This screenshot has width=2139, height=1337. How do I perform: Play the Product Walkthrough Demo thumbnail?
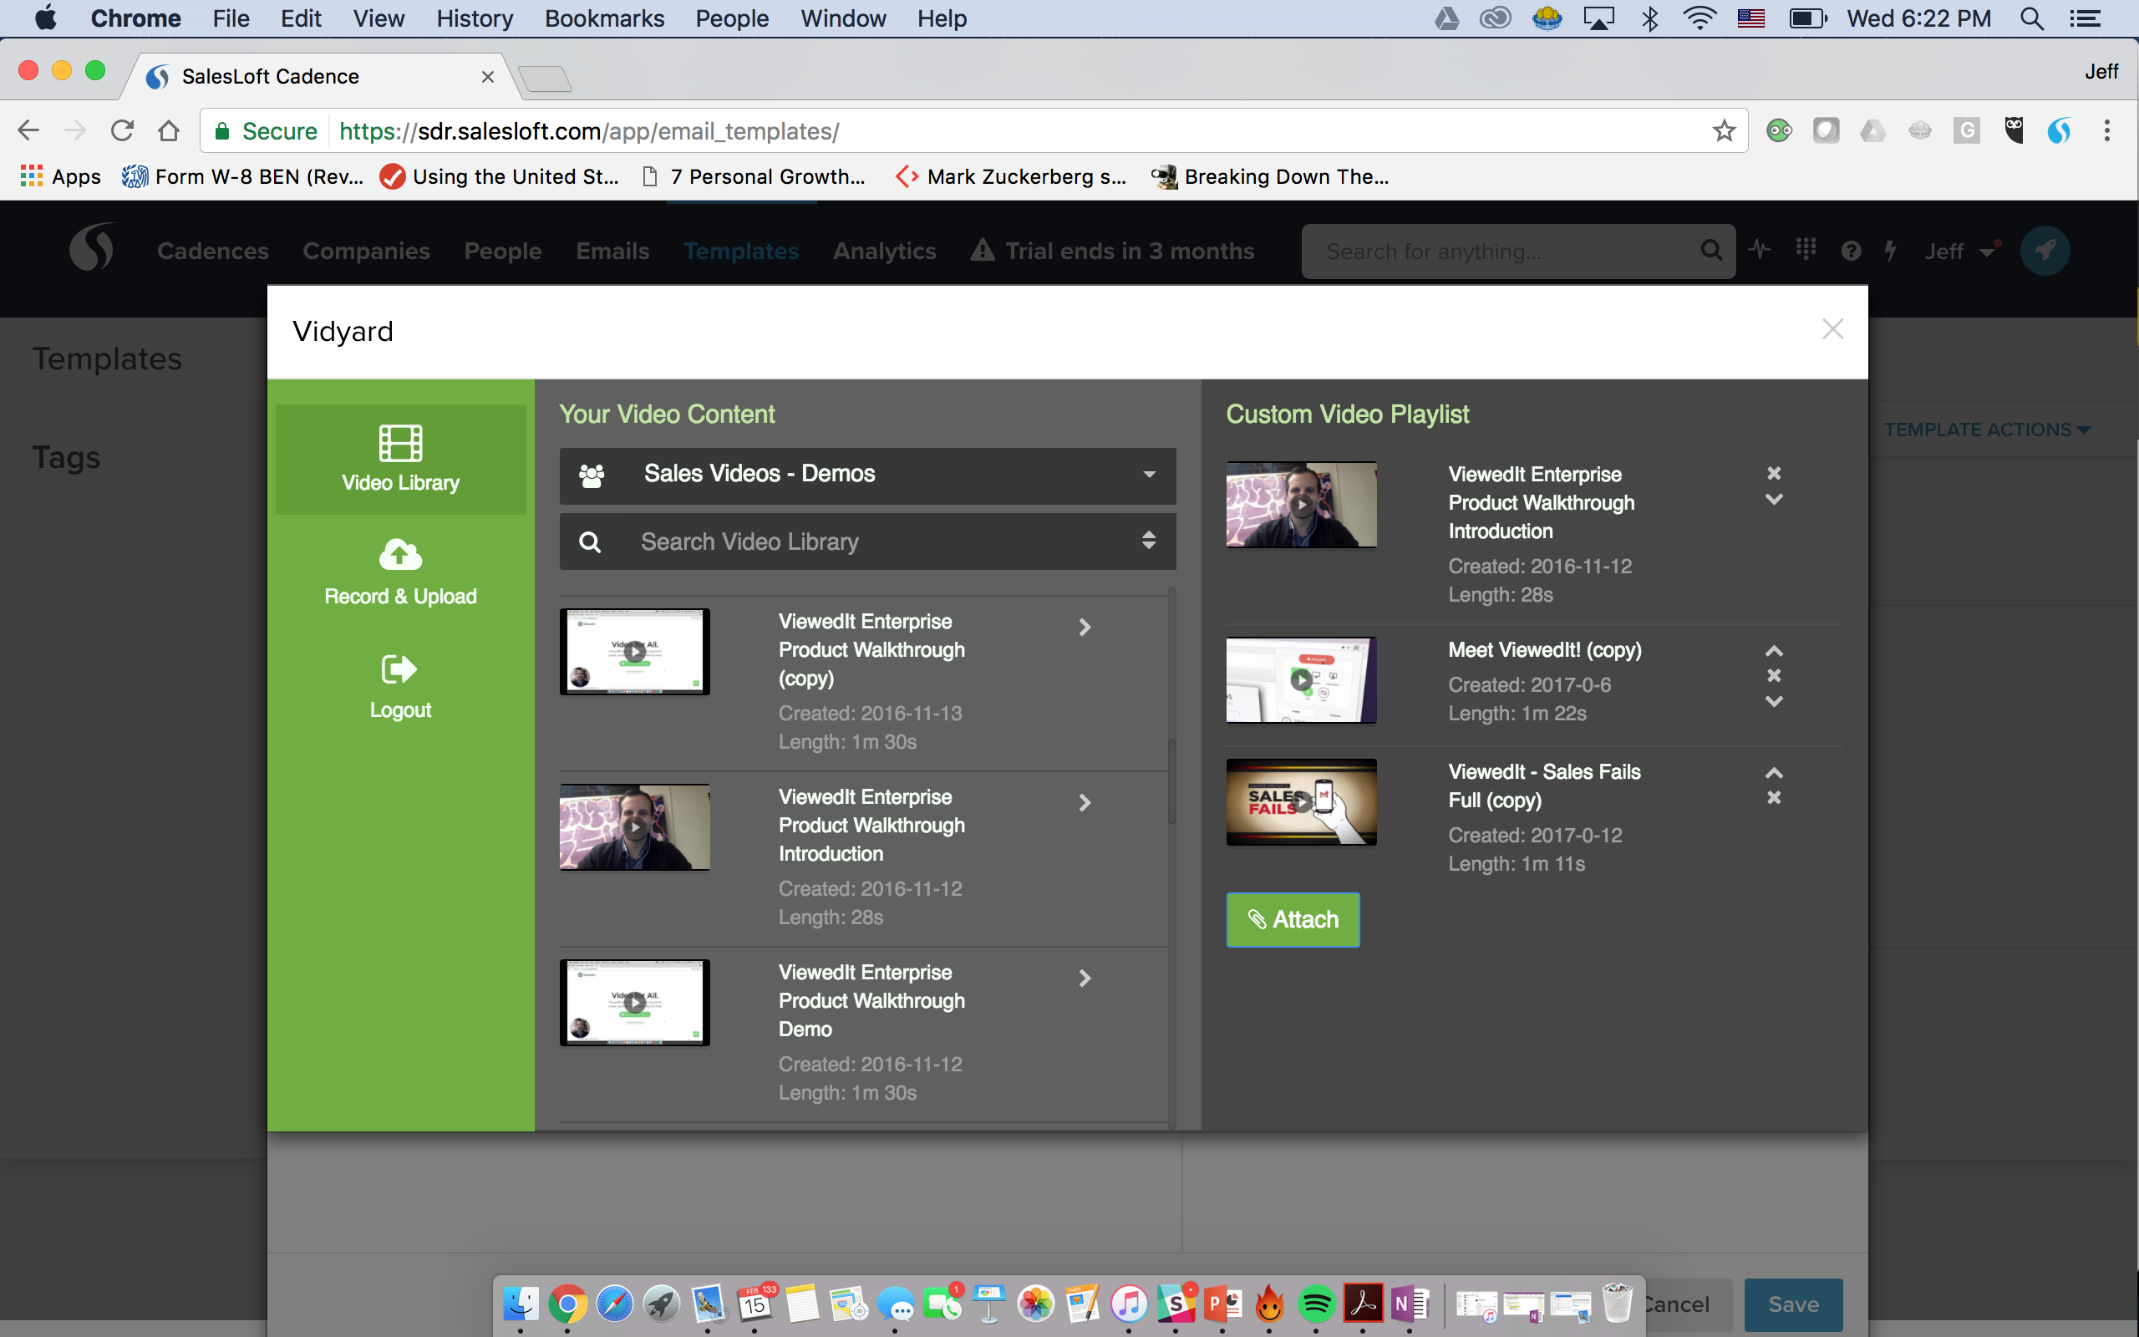coord(635,1003)
